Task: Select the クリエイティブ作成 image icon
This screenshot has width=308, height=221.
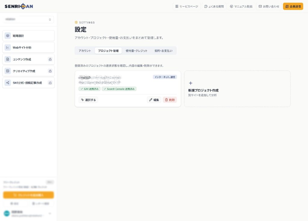Action: tap(8, 71)
